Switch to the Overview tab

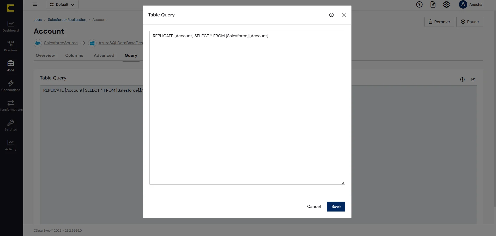pyautogui.click(x=45, y=55)
